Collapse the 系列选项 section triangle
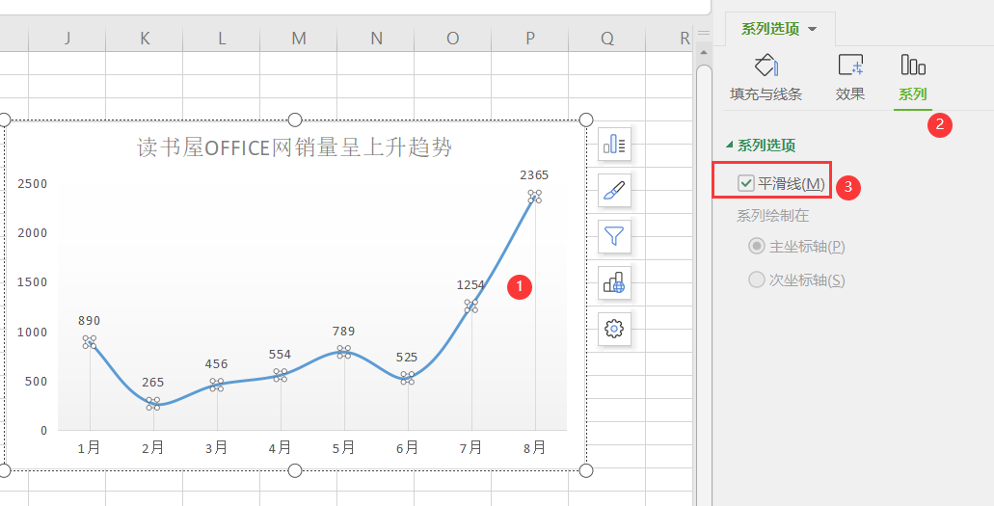The height and width of the screenshot is (506, 994). point(729,146)
